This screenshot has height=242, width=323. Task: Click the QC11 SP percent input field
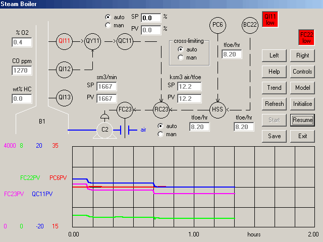[x=150, y=18]
